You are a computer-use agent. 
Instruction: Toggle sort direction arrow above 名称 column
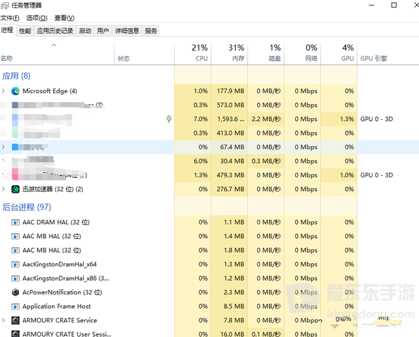click(x=54, y=45)
